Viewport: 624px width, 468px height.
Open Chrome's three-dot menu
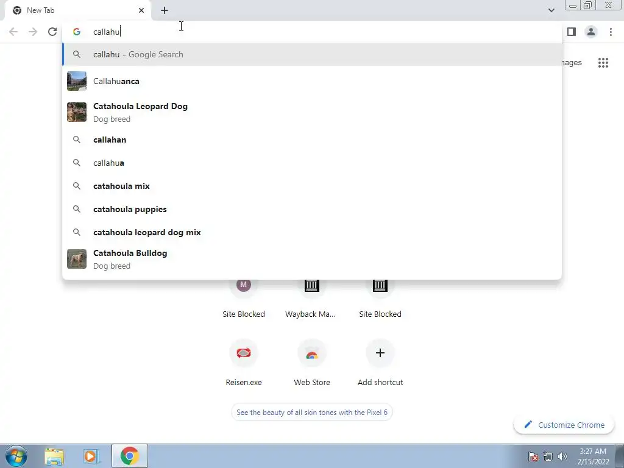611,32
